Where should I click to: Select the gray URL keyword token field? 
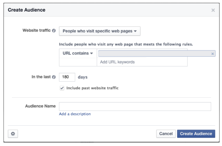154,54
